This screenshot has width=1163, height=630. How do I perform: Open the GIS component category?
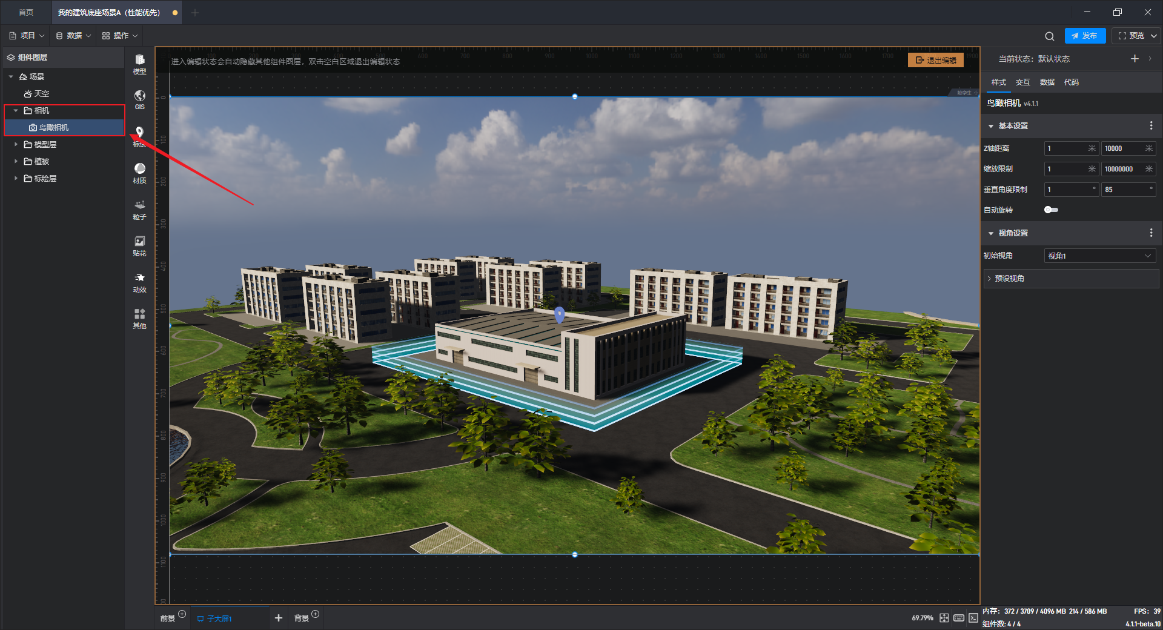point(139,100)
